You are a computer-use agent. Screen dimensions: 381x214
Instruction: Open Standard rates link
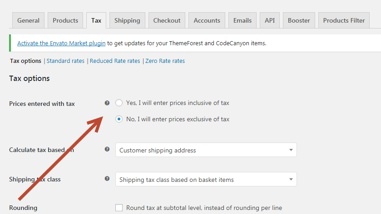pos(65,61)
